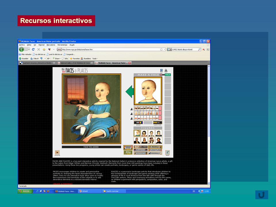Expand the Share dropdown in StumbleUpon toolbar
Screen dimensions: 276x207
60,59
